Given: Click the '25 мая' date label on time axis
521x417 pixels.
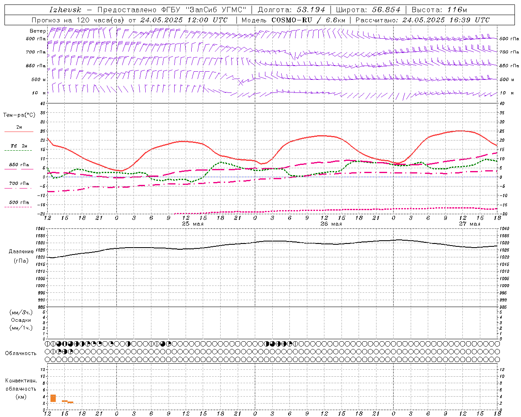Looking at the screenshot, I should tap(193, 224).
